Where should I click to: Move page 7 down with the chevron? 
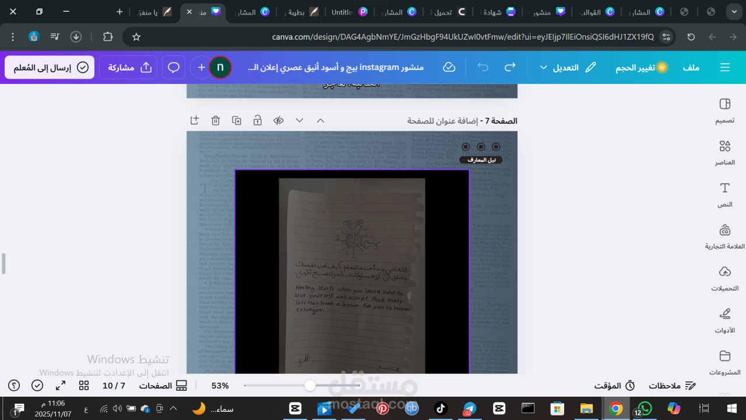300,121
